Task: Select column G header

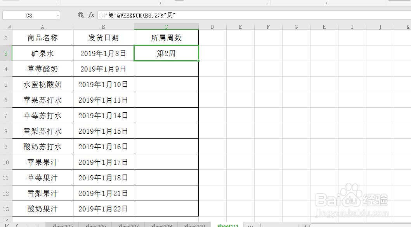Action: point(296,26)
